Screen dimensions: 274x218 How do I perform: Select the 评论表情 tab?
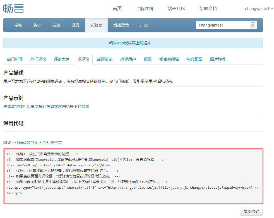click(62, 59)
